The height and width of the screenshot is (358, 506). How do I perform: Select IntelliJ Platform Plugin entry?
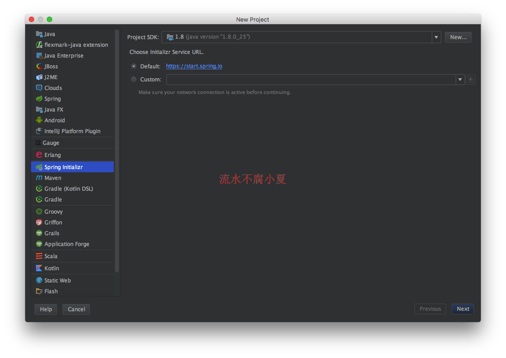[72, 131]
